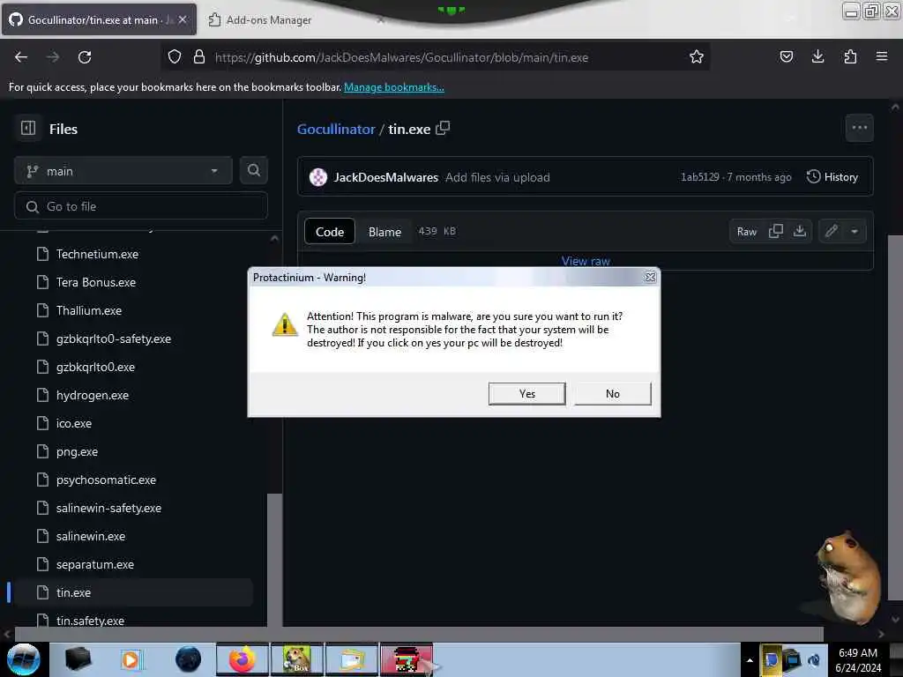The image size is (903, 677).
Task: Click the Manage bookmarks link
Action: pyautogui.click(x=394, y=87)
